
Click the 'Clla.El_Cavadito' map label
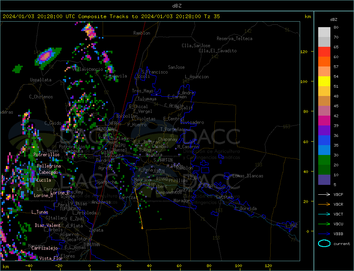tap(218, 51)
